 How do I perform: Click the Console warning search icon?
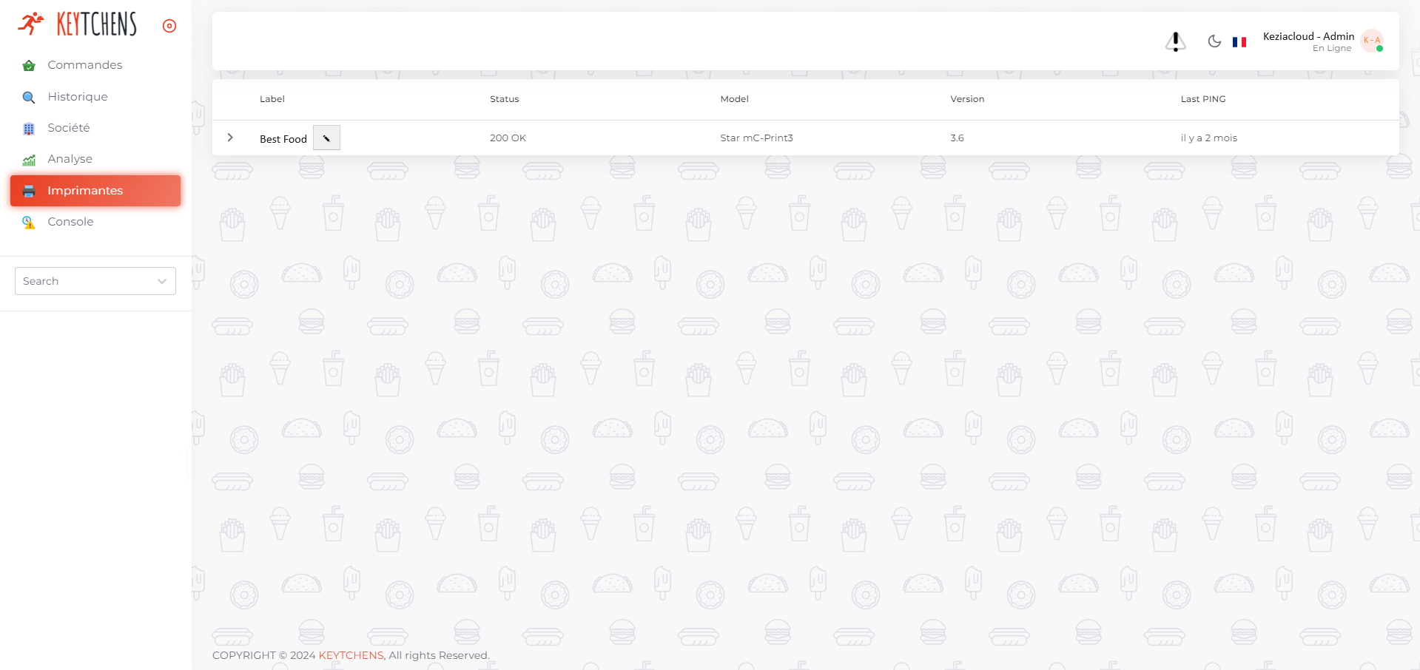click(x=29, y=223)
